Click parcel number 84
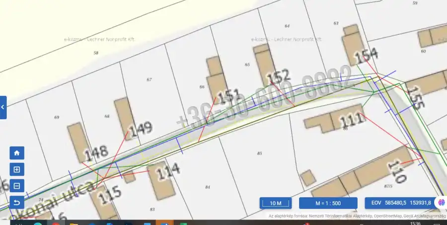 point(208,187)
